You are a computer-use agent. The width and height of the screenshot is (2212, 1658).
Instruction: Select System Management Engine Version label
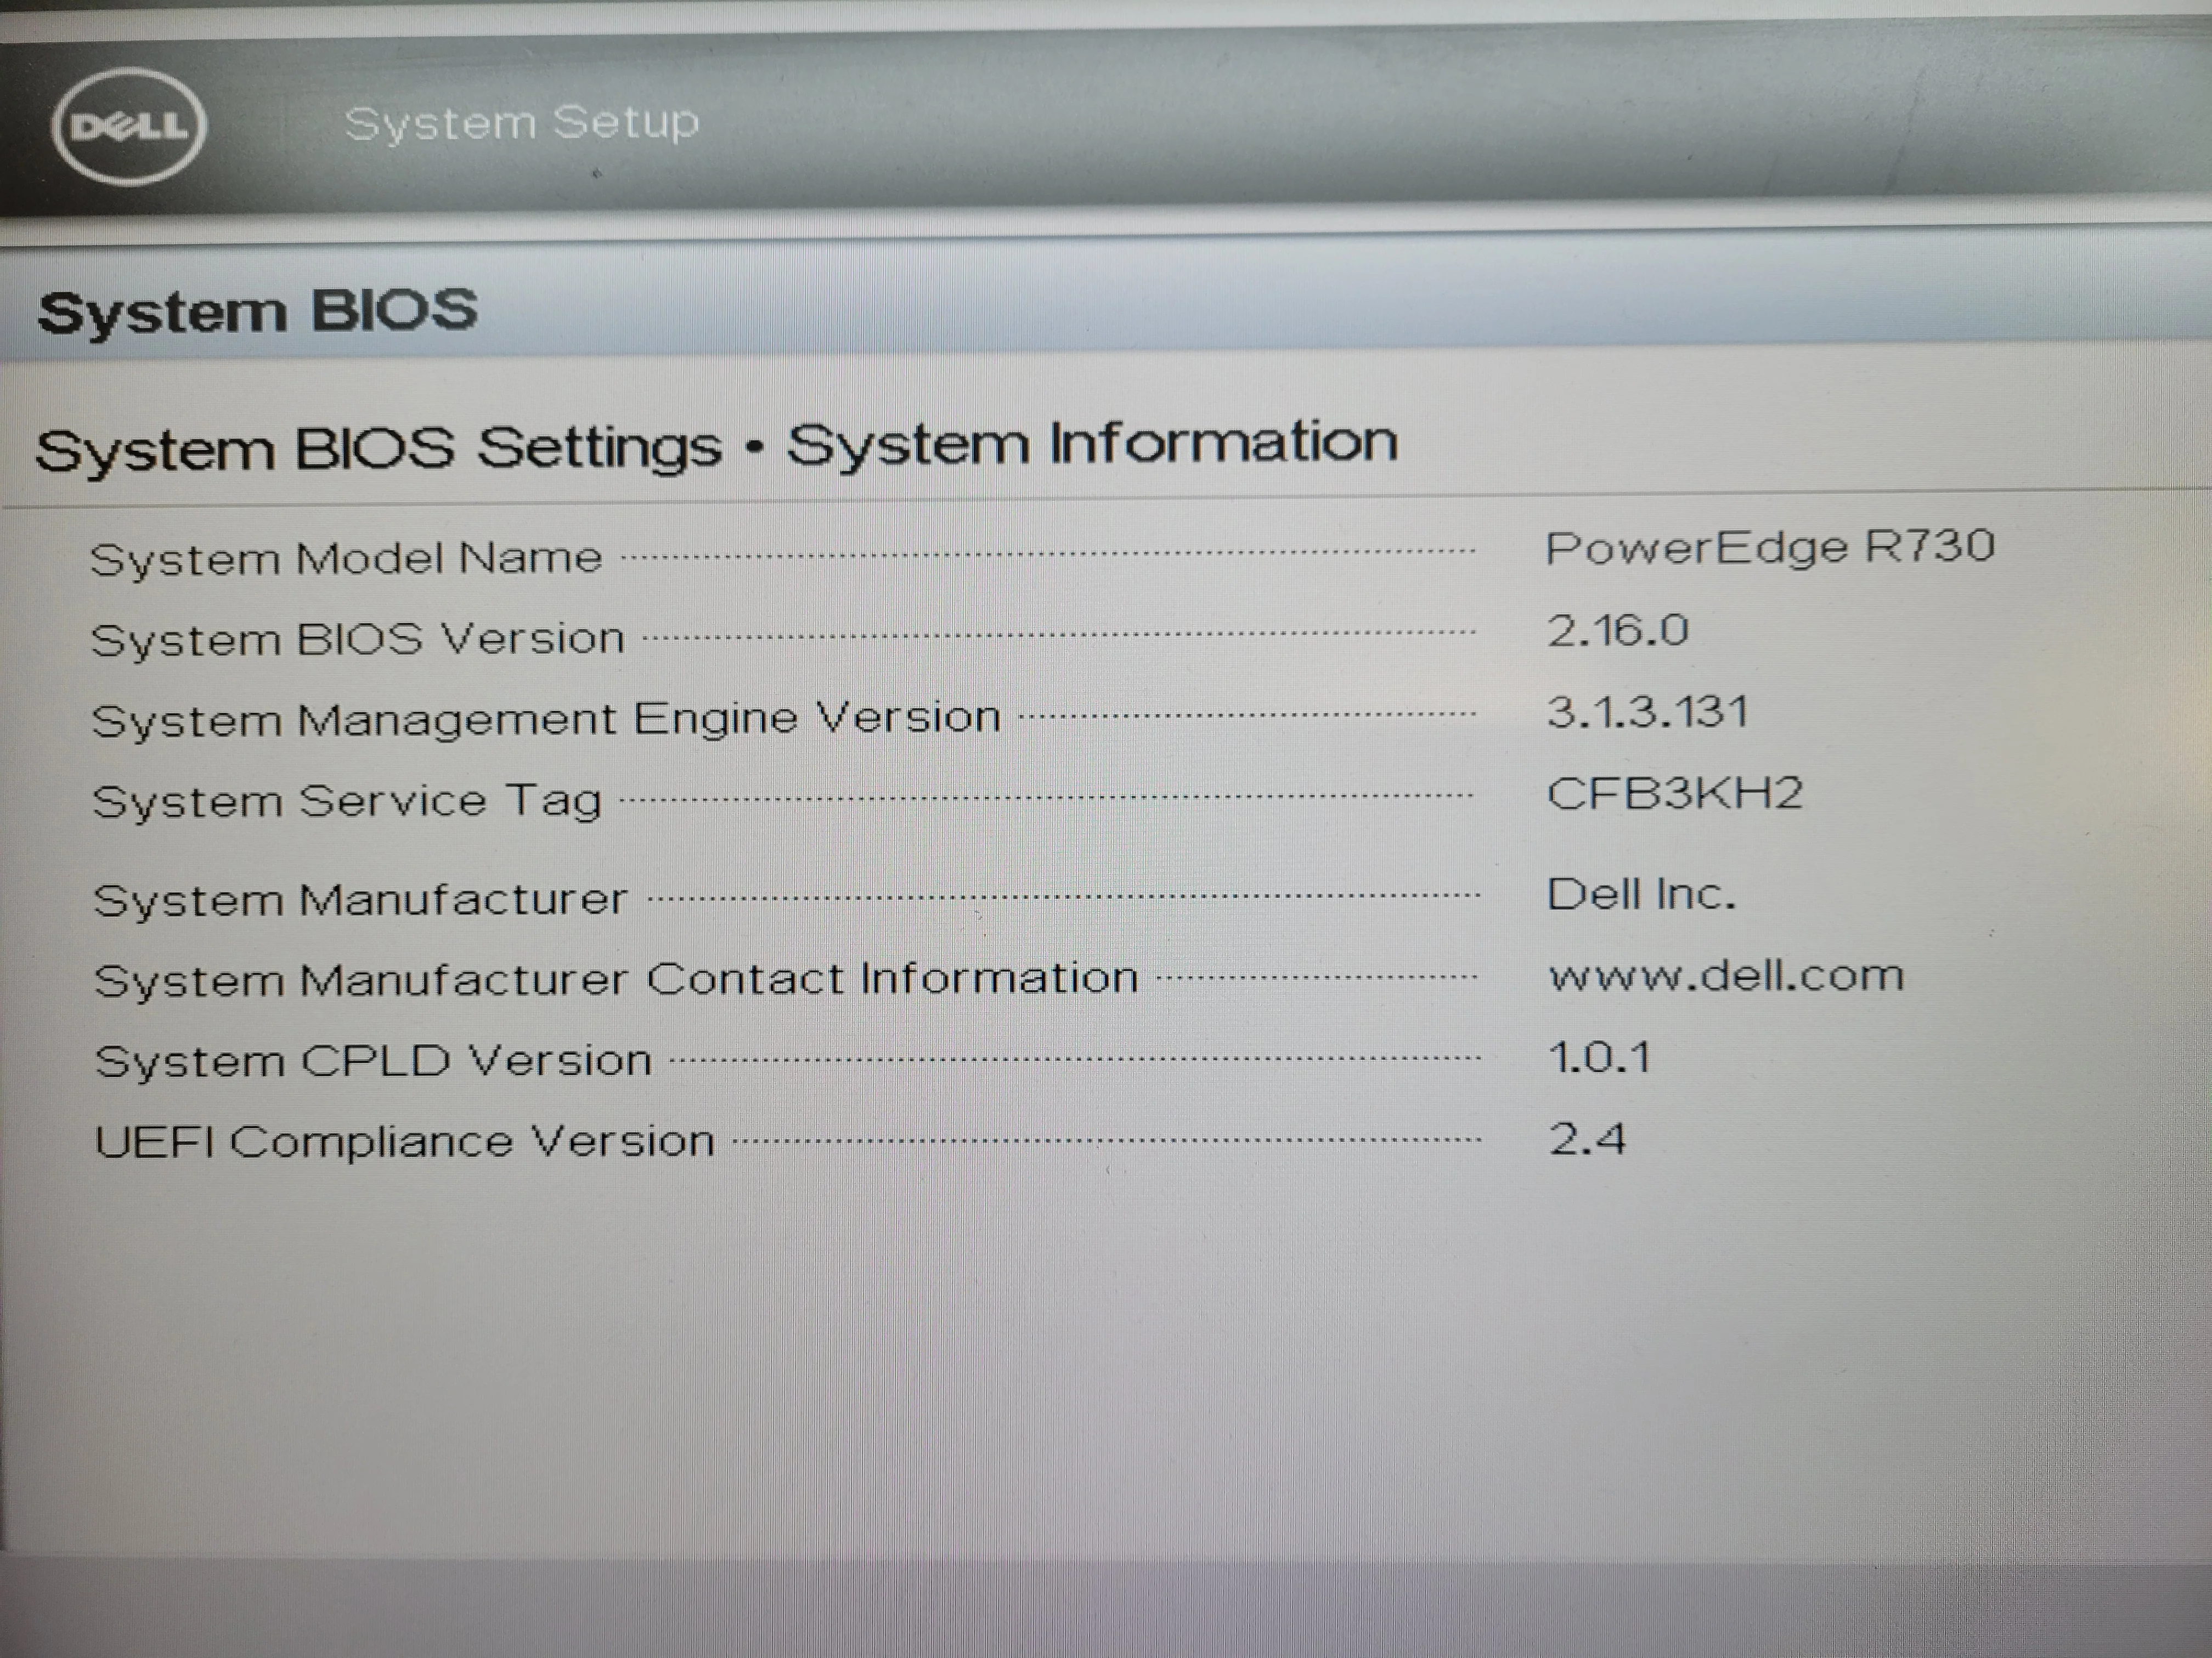[546, 719]
